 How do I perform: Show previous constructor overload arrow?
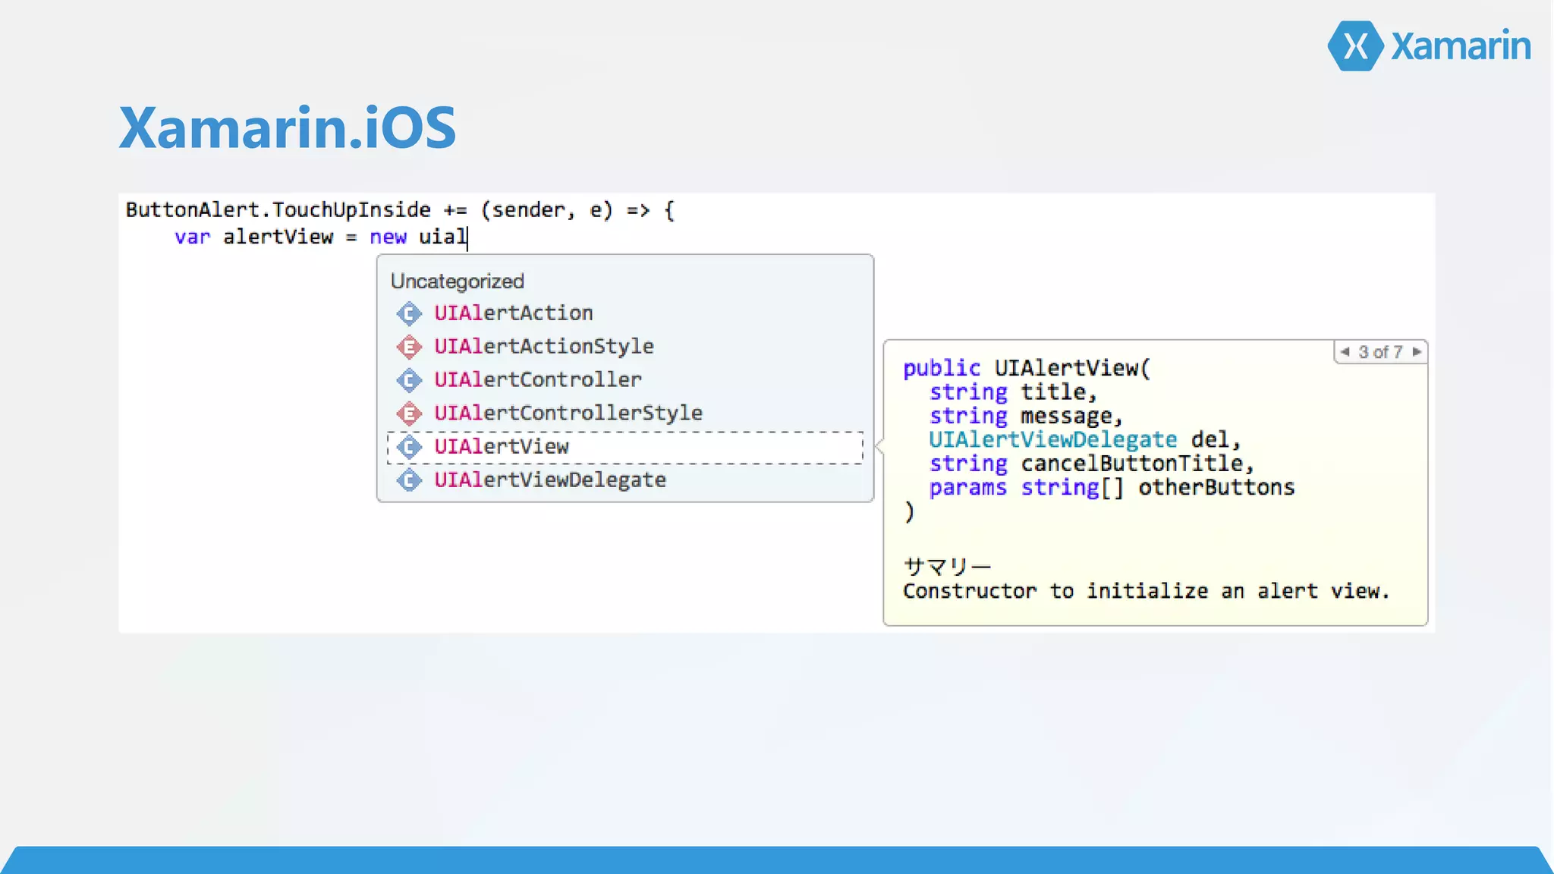(x=1345, y=351)
